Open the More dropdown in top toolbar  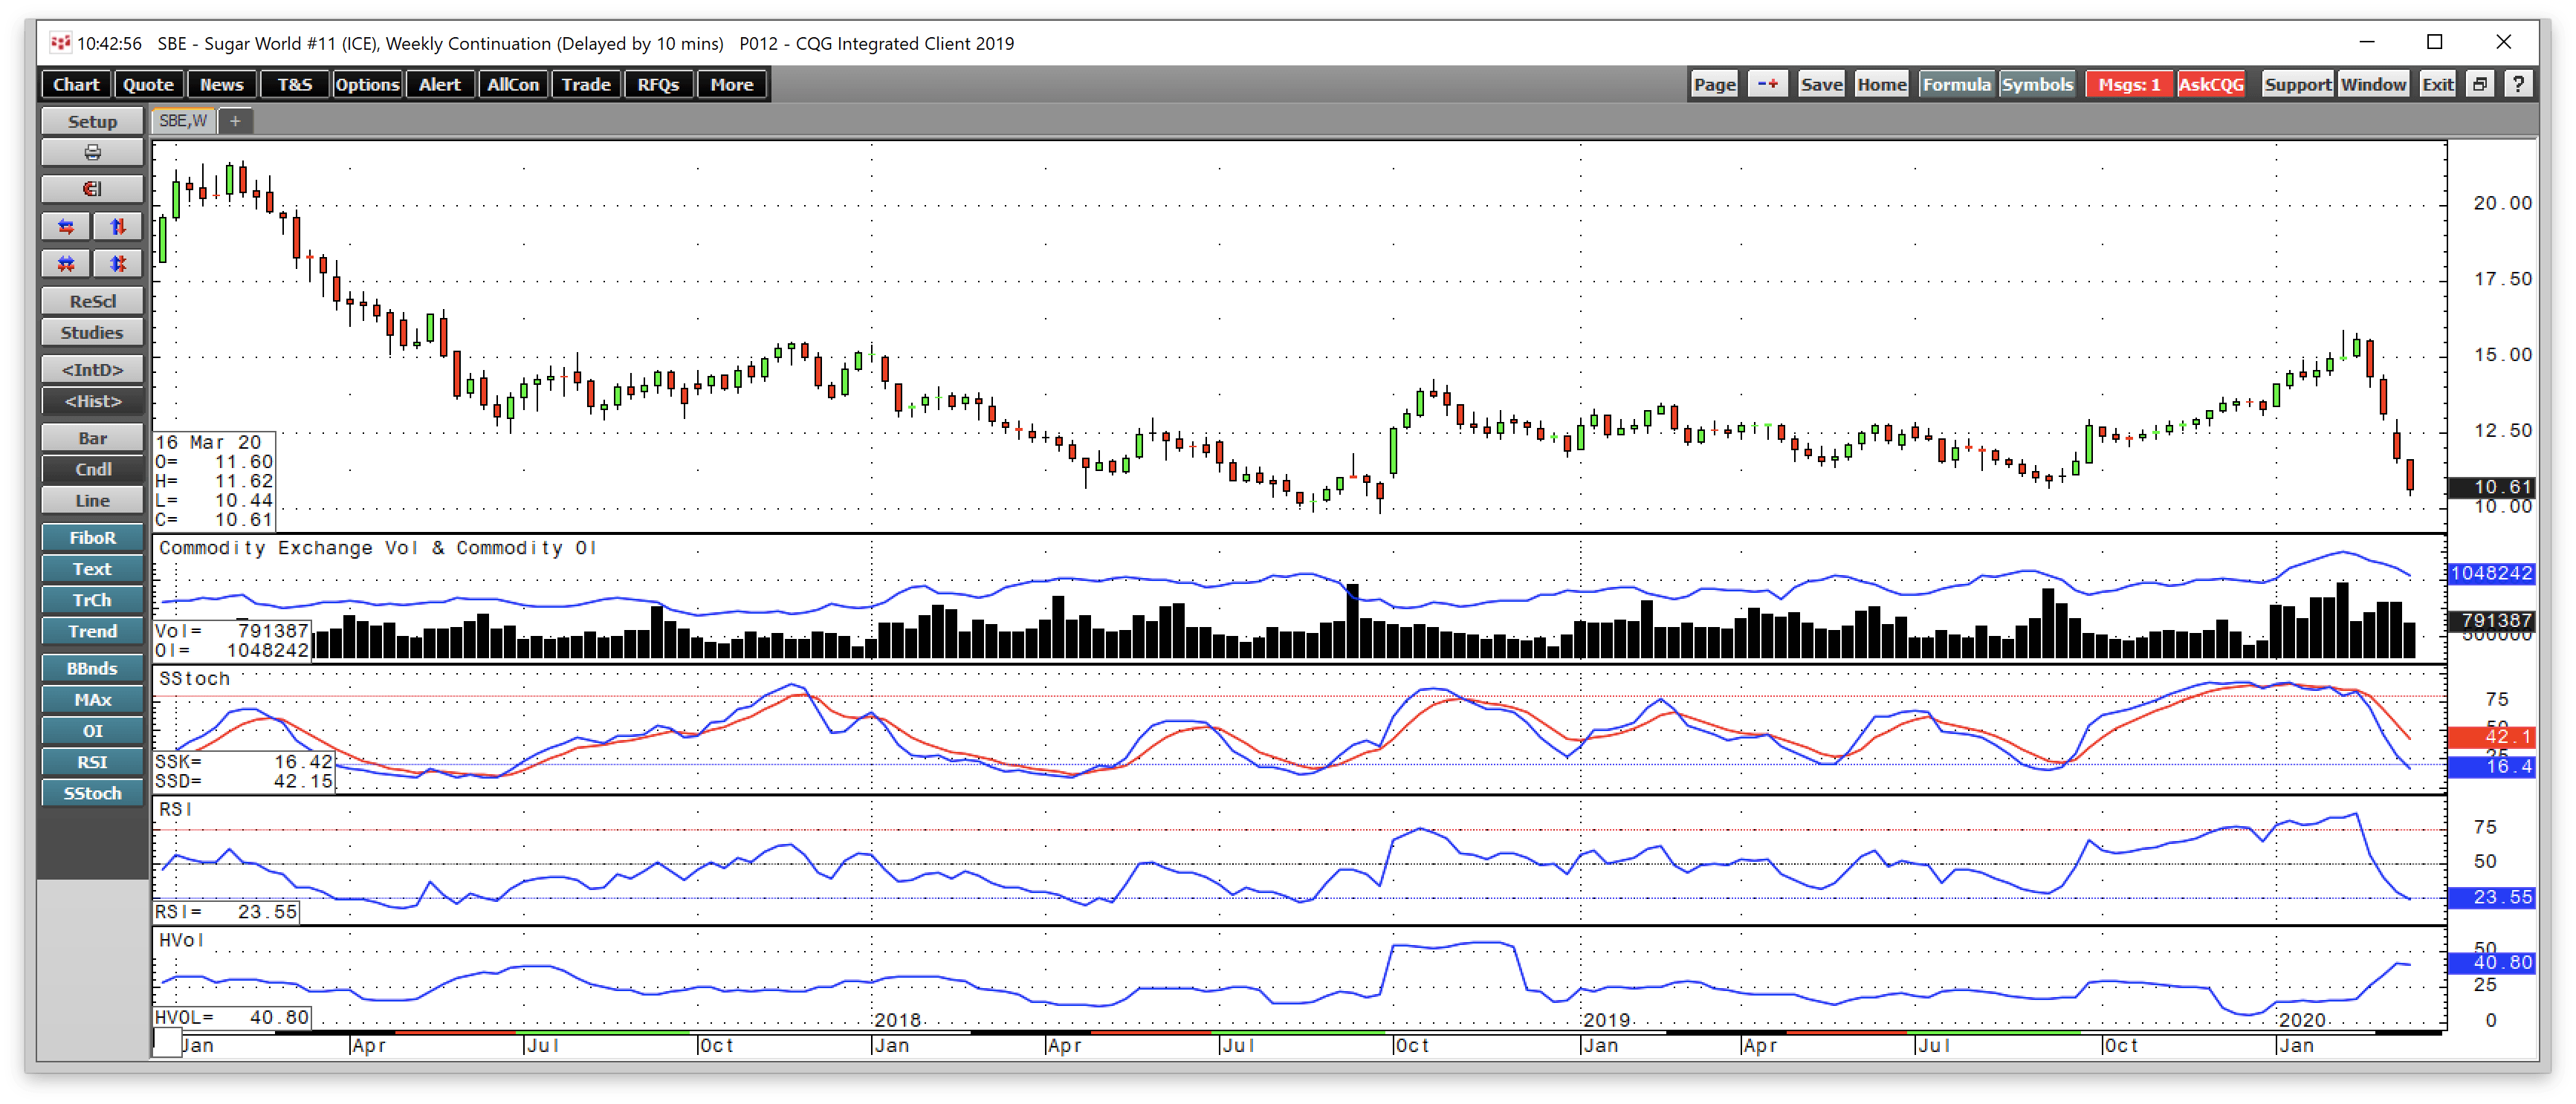[732, 85]
